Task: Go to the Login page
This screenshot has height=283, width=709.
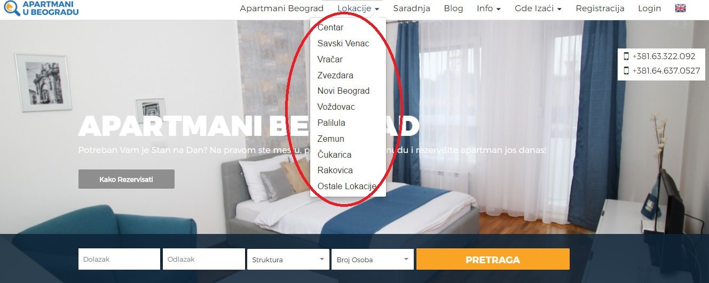Action: (x=649, y=9)
